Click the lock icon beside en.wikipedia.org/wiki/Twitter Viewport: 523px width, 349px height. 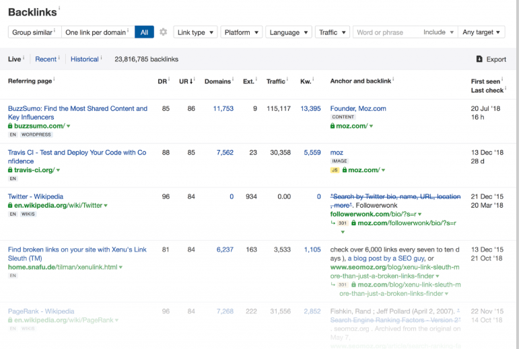10,205
